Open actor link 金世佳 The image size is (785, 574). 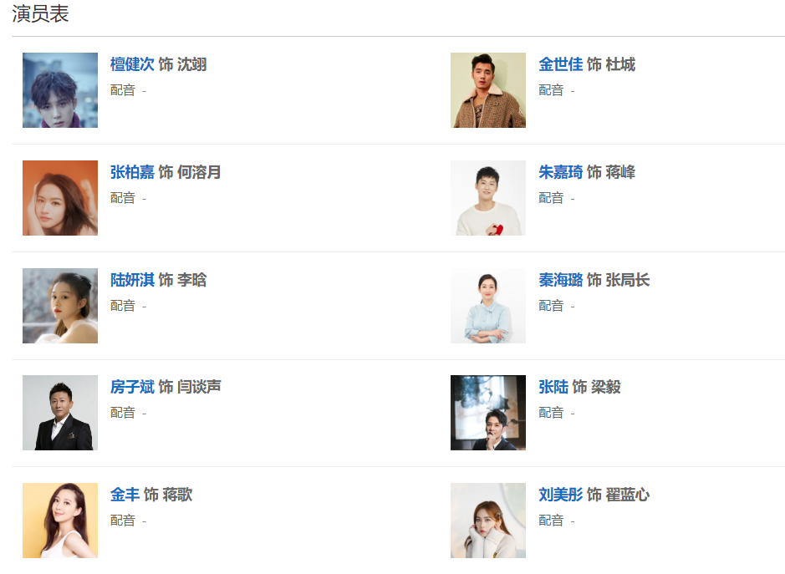click(x=560, y=65)
